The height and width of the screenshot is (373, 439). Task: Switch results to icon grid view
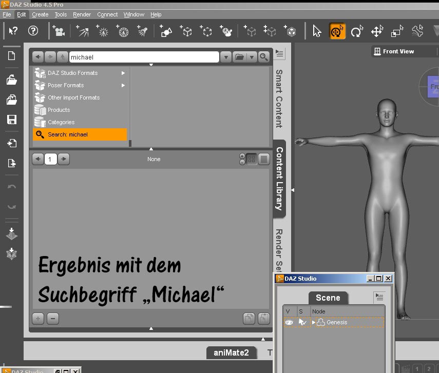click(252, 159)
